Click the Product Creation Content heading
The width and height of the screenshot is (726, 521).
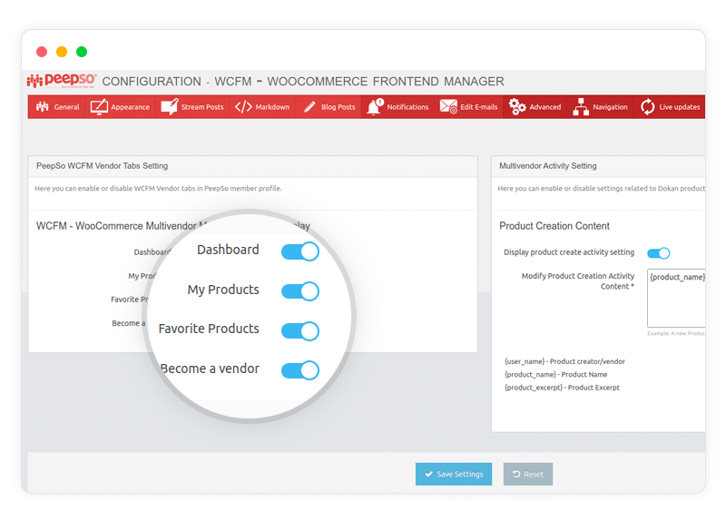pos(554,226)
